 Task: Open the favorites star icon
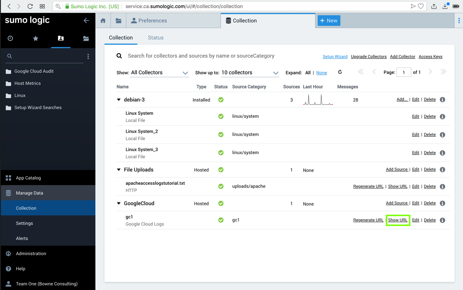pos(36,38)
